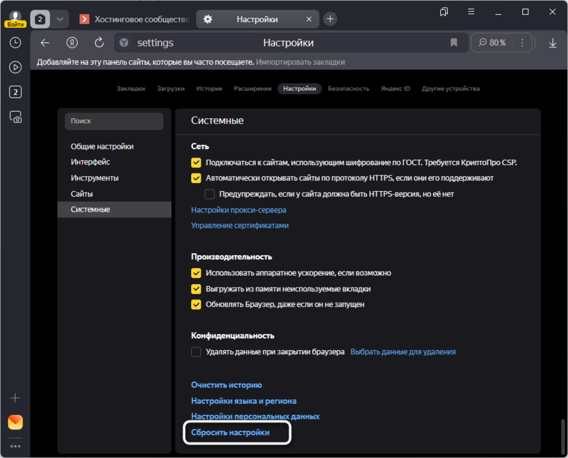The width and height of the screenshot is (568, 458).
Task: Open the three-dot page options menu
Action: click(x=522, y=43)
